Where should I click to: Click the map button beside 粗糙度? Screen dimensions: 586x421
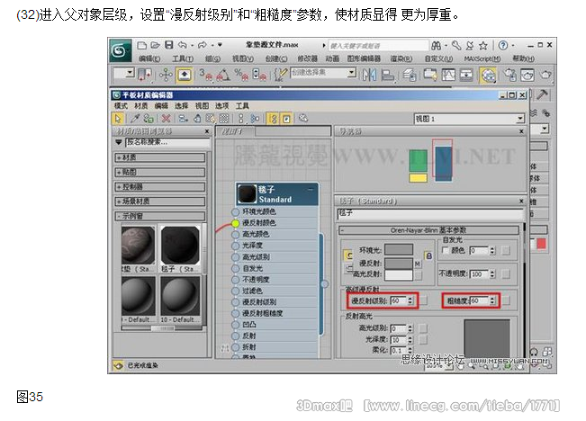point(506,300)
